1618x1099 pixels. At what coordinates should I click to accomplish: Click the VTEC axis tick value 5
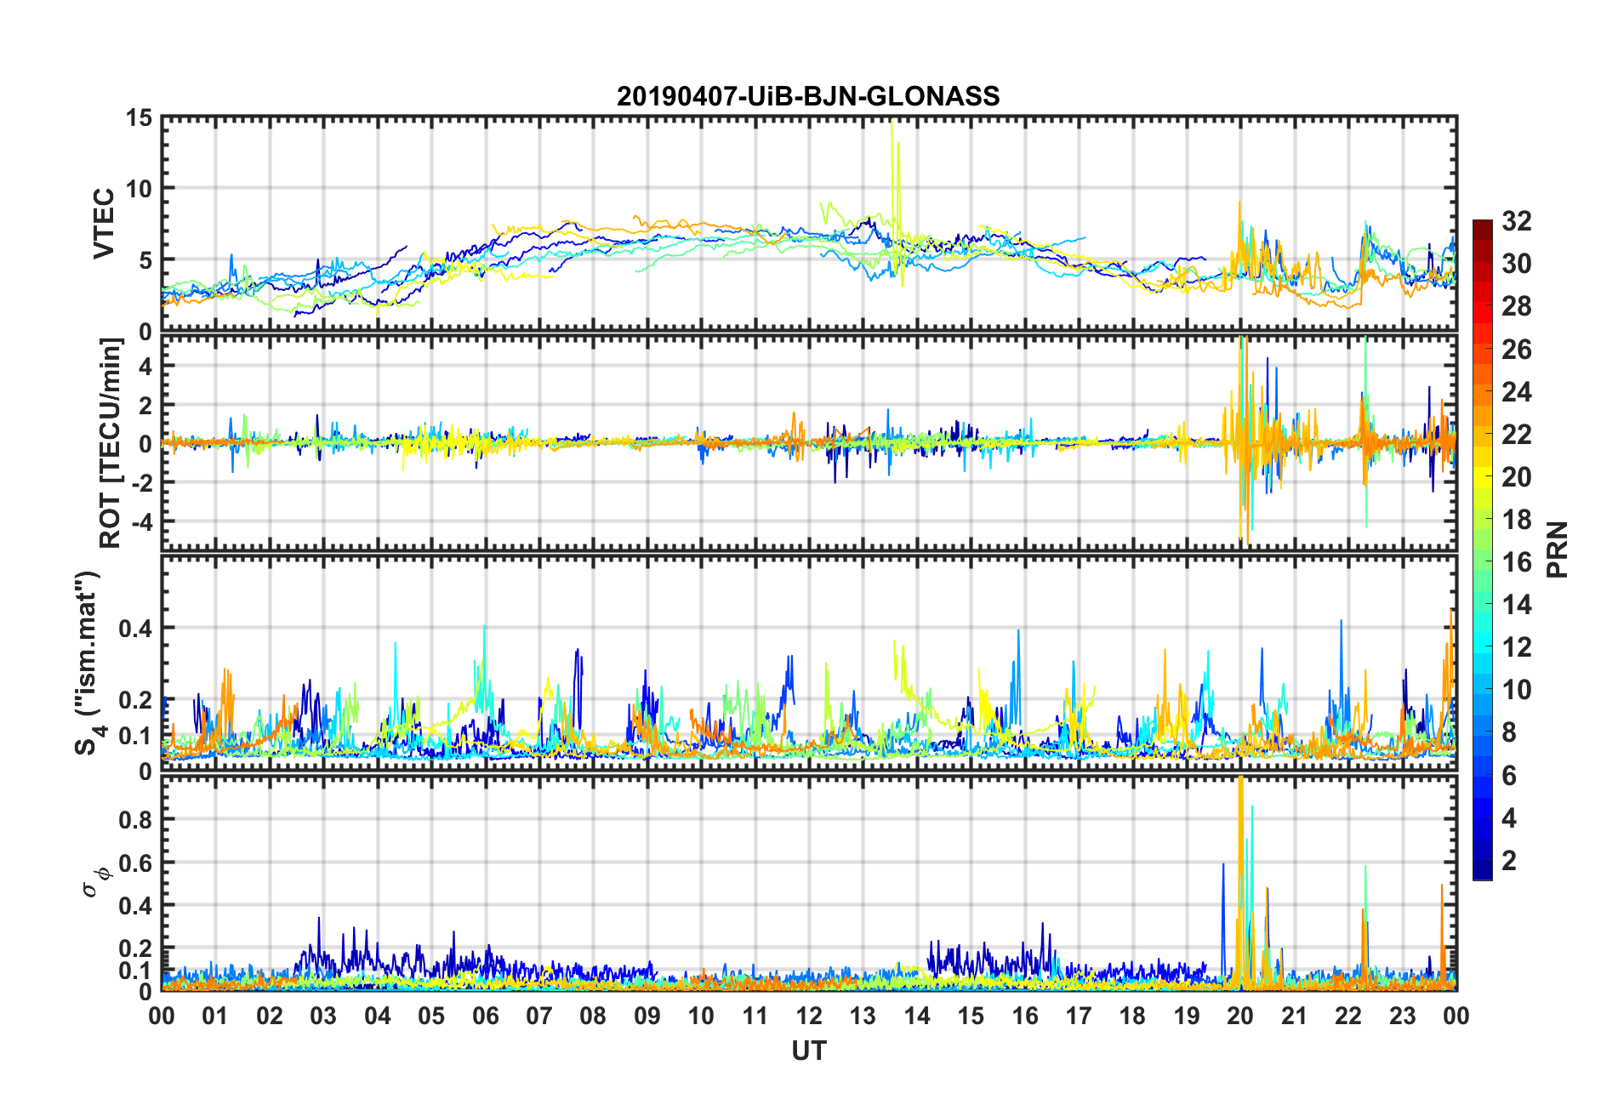pos(145,260)
